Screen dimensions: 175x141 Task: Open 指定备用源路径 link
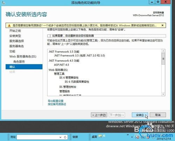click(57, 104)
